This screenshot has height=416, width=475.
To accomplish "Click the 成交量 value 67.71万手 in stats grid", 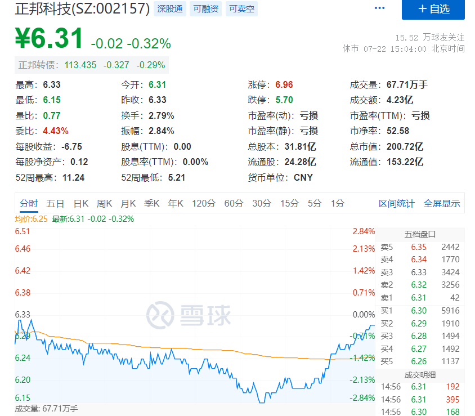I will tap(407, 84).
